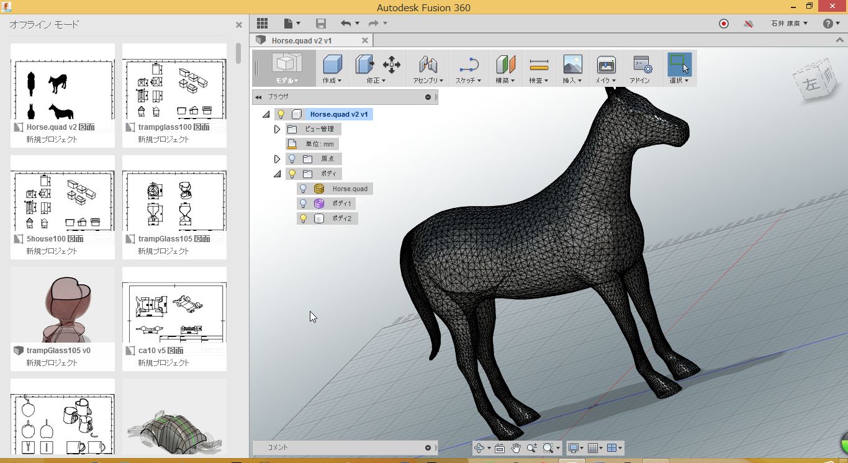Viewport: 848px width, 463px height.
Task: Expand the 原点 folder arrow
Action: (x=277, y=159)
